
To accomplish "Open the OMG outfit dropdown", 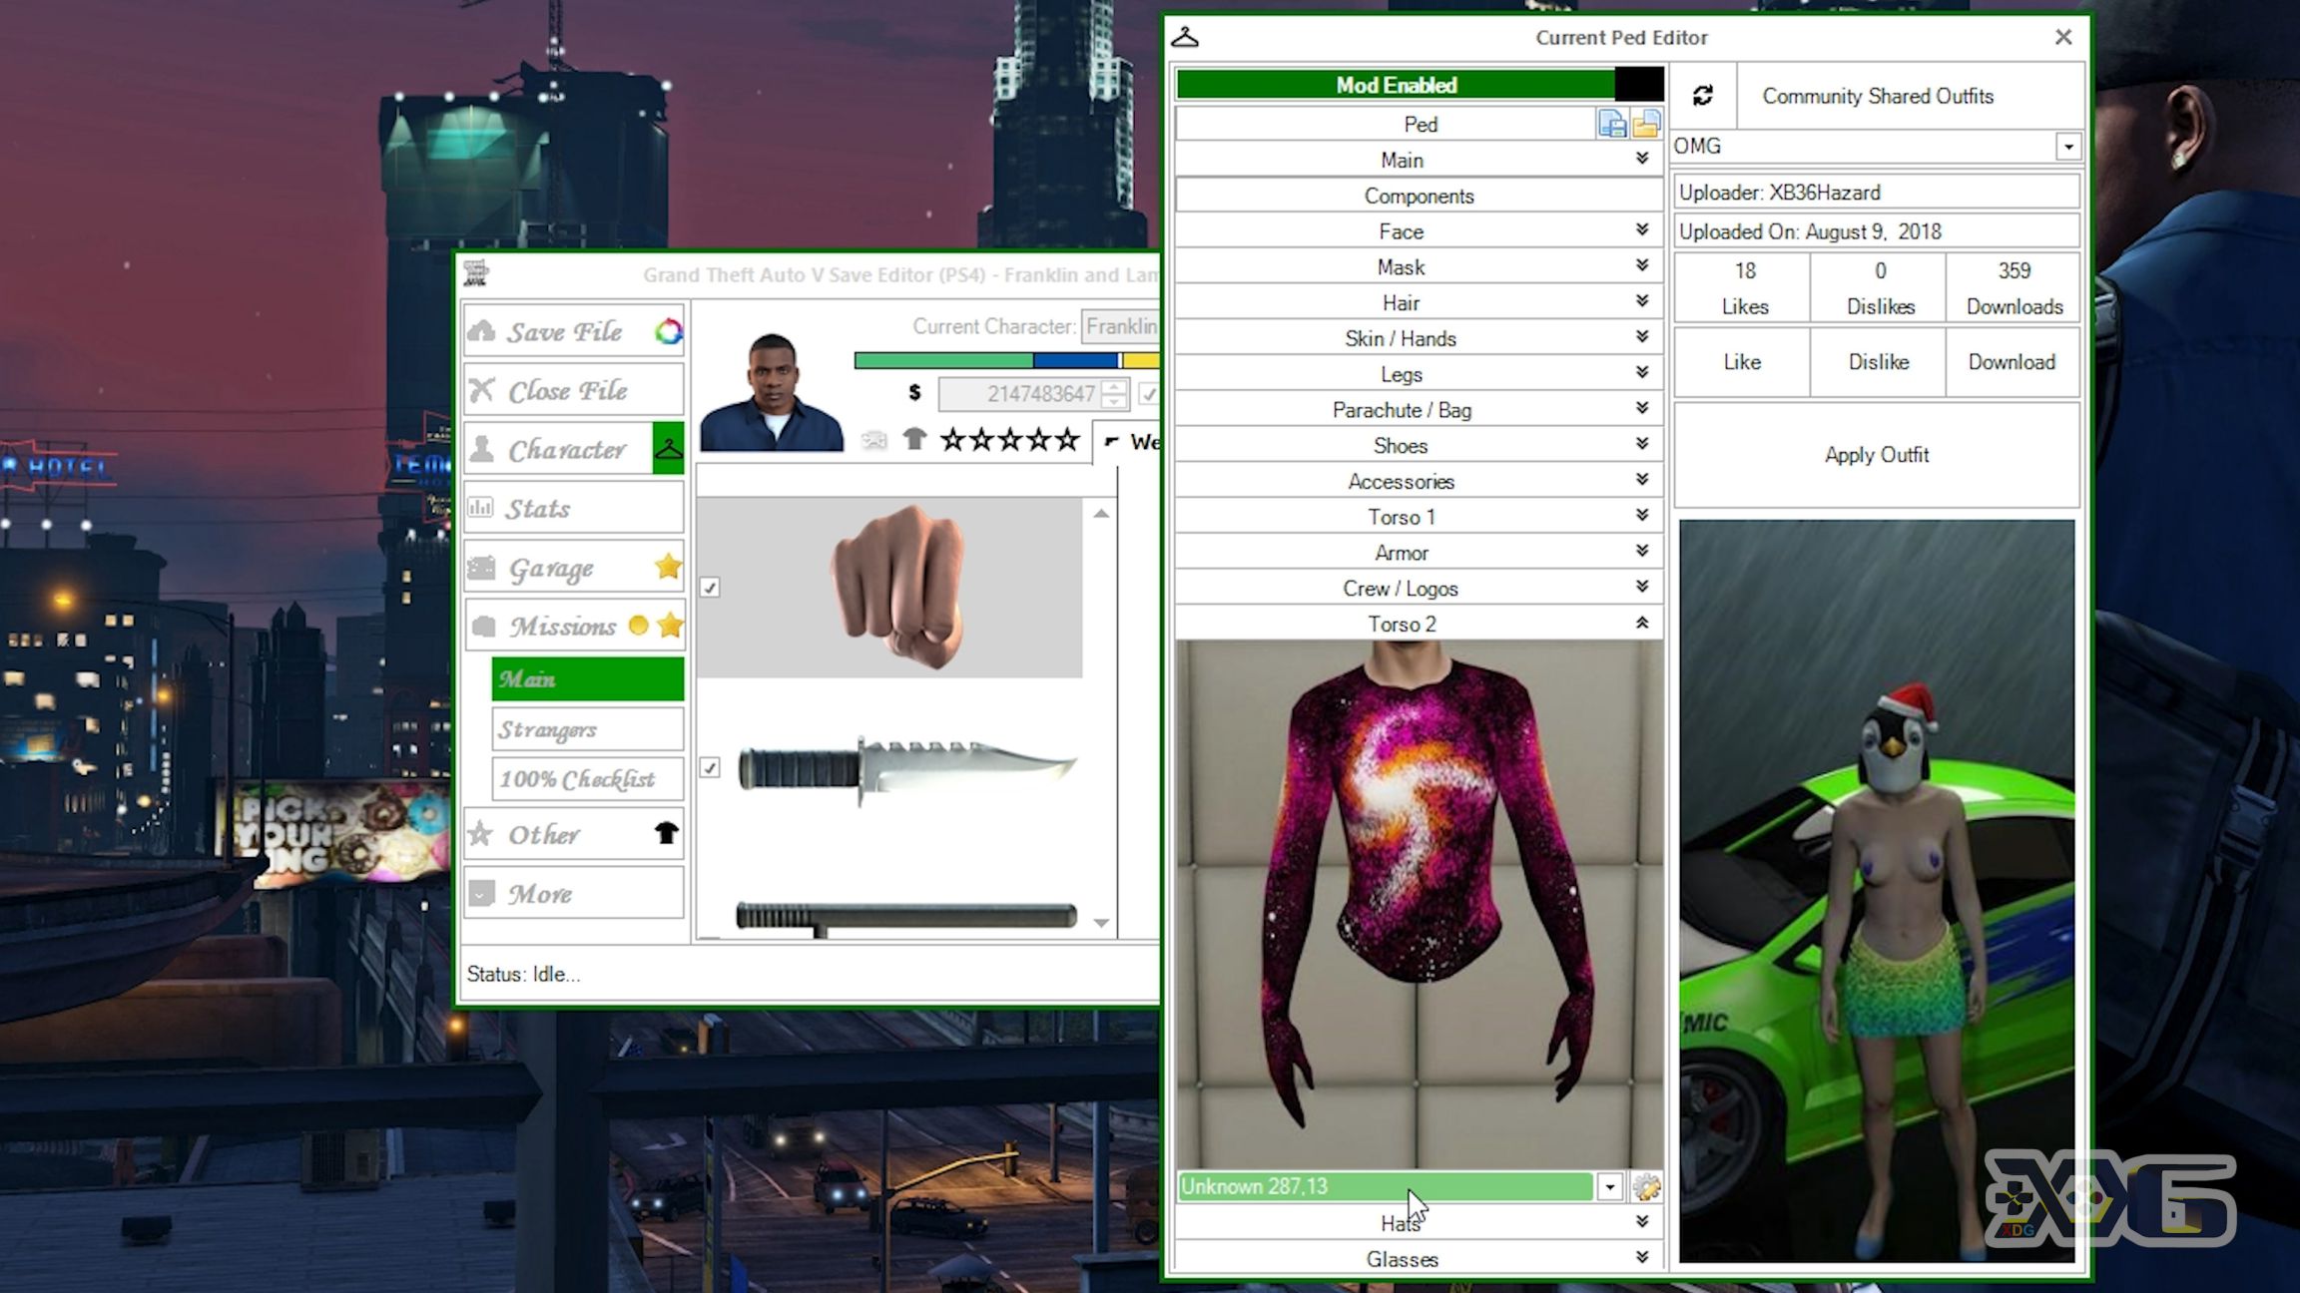I will pyautogui.click(x=2068, y=147).
